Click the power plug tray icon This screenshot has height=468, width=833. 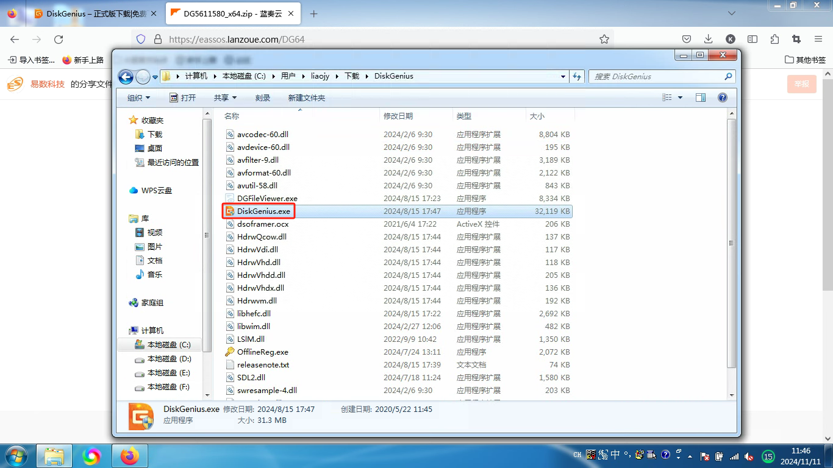(720, 456)
